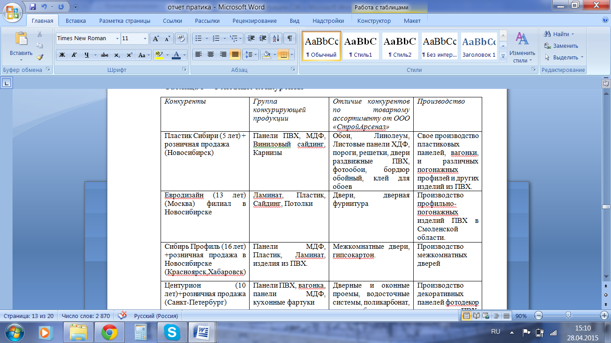Select style Обычный
The width and height of the screenshot is (611, 343).
(x=321, y=45)
